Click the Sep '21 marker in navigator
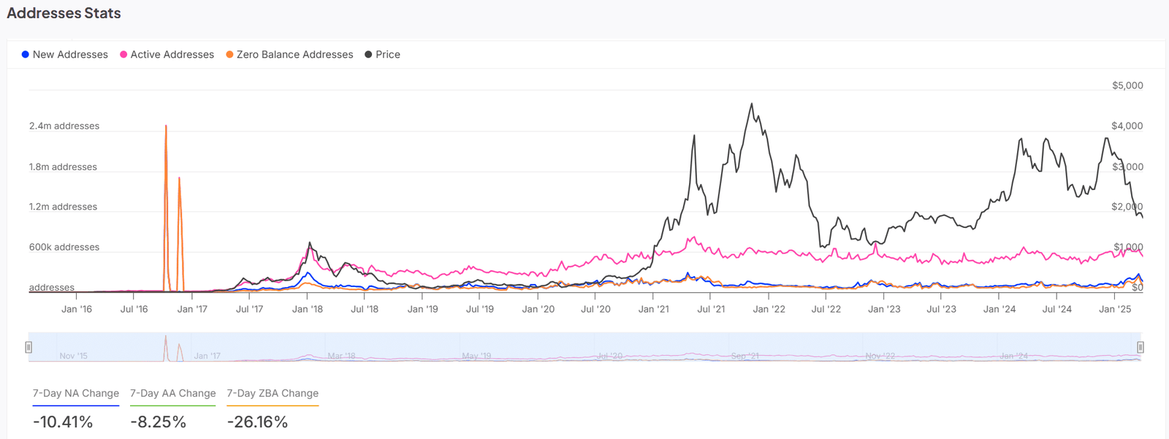The height and width of the screenshot is (439, 1169). [745, 356]
